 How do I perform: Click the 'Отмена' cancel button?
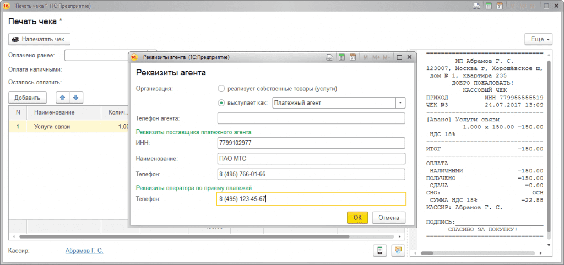(x=388, y=217)
